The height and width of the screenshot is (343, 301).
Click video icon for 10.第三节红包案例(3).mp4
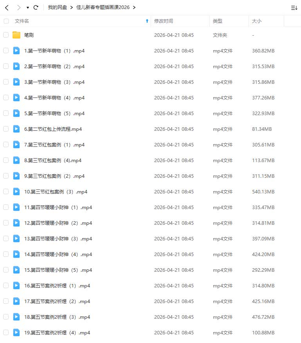click(16, 191)
